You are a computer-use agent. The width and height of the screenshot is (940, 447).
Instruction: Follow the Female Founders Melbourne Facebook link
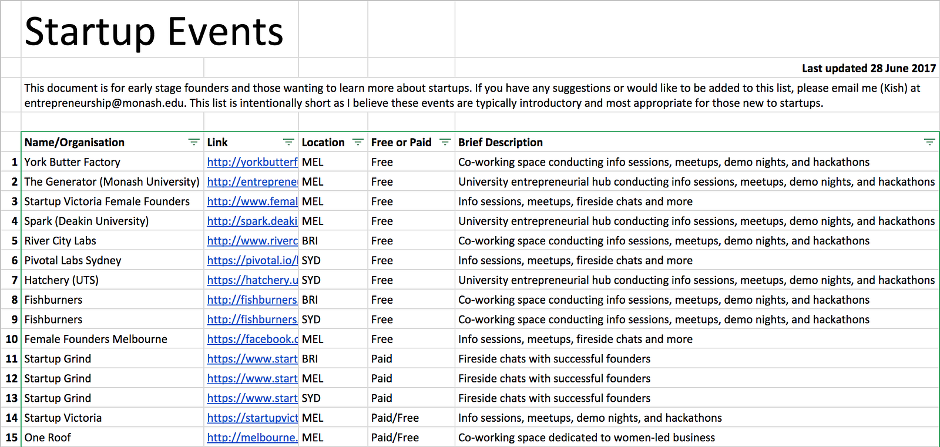(x=252, y=340)
